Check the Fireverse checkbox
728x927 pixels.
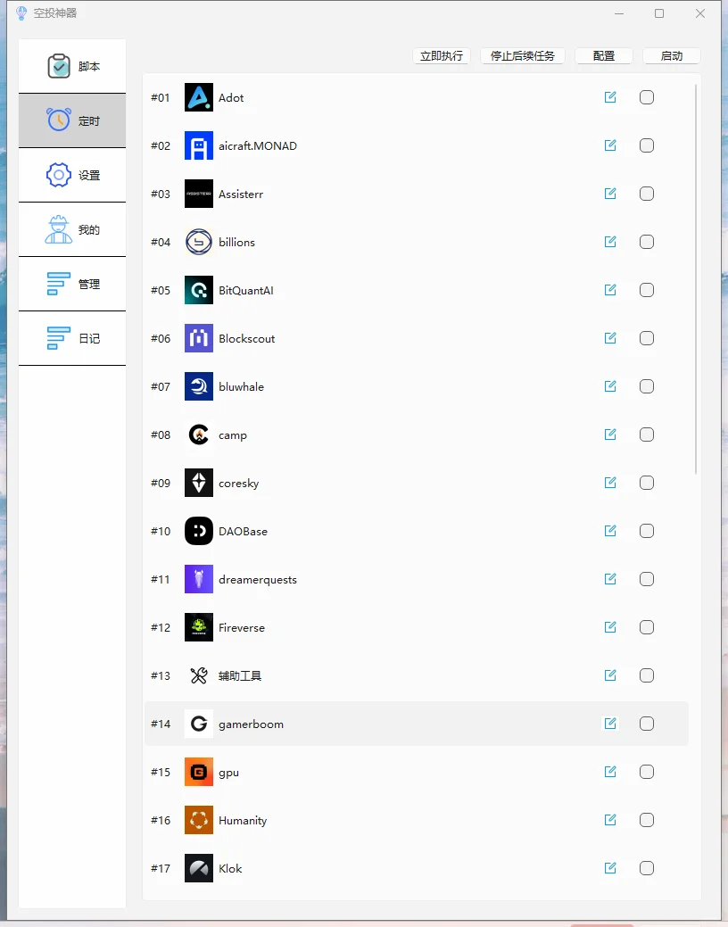(x=647, y=627)
